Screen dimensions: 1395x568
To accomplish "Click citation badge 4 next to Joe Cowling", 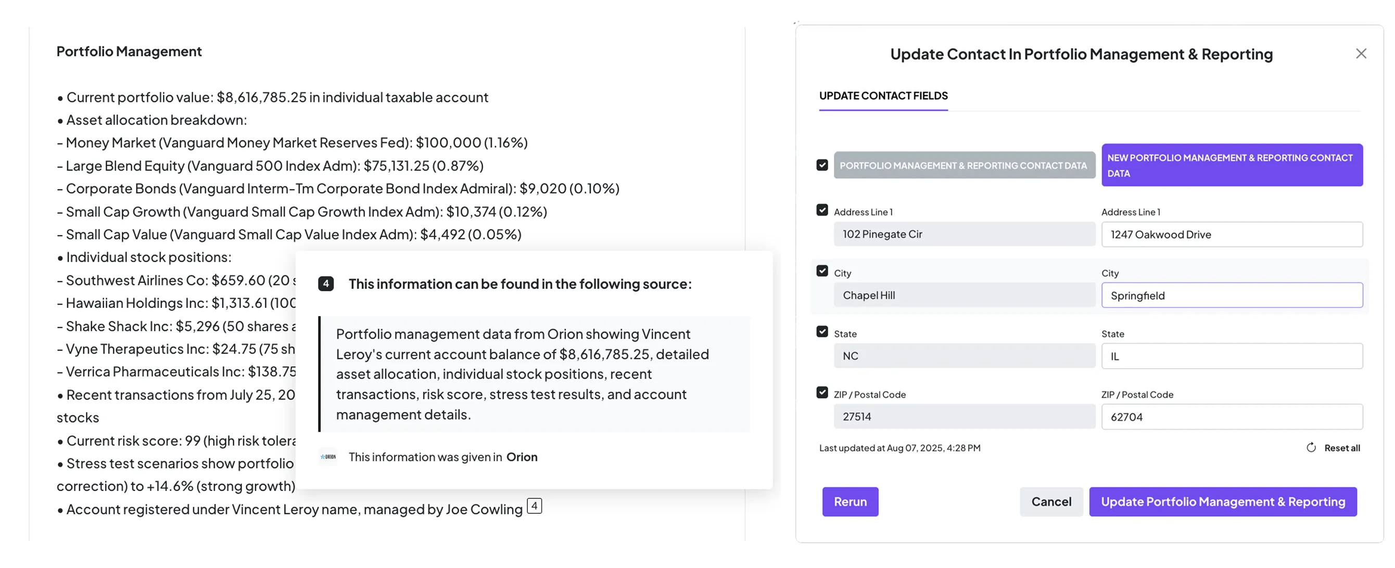I will point(534,506).
